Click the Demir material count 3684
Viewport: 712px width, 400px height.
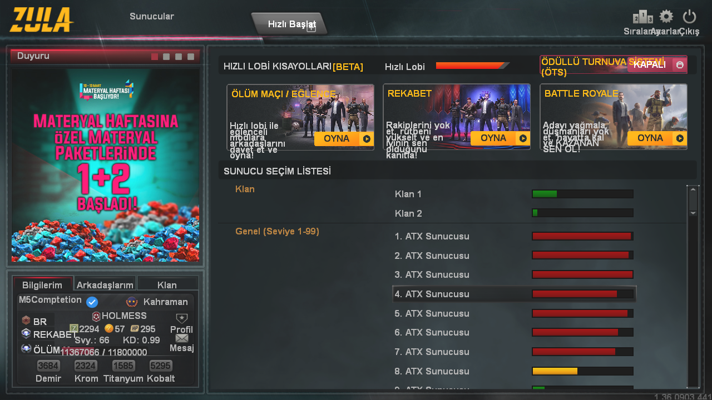48,366
